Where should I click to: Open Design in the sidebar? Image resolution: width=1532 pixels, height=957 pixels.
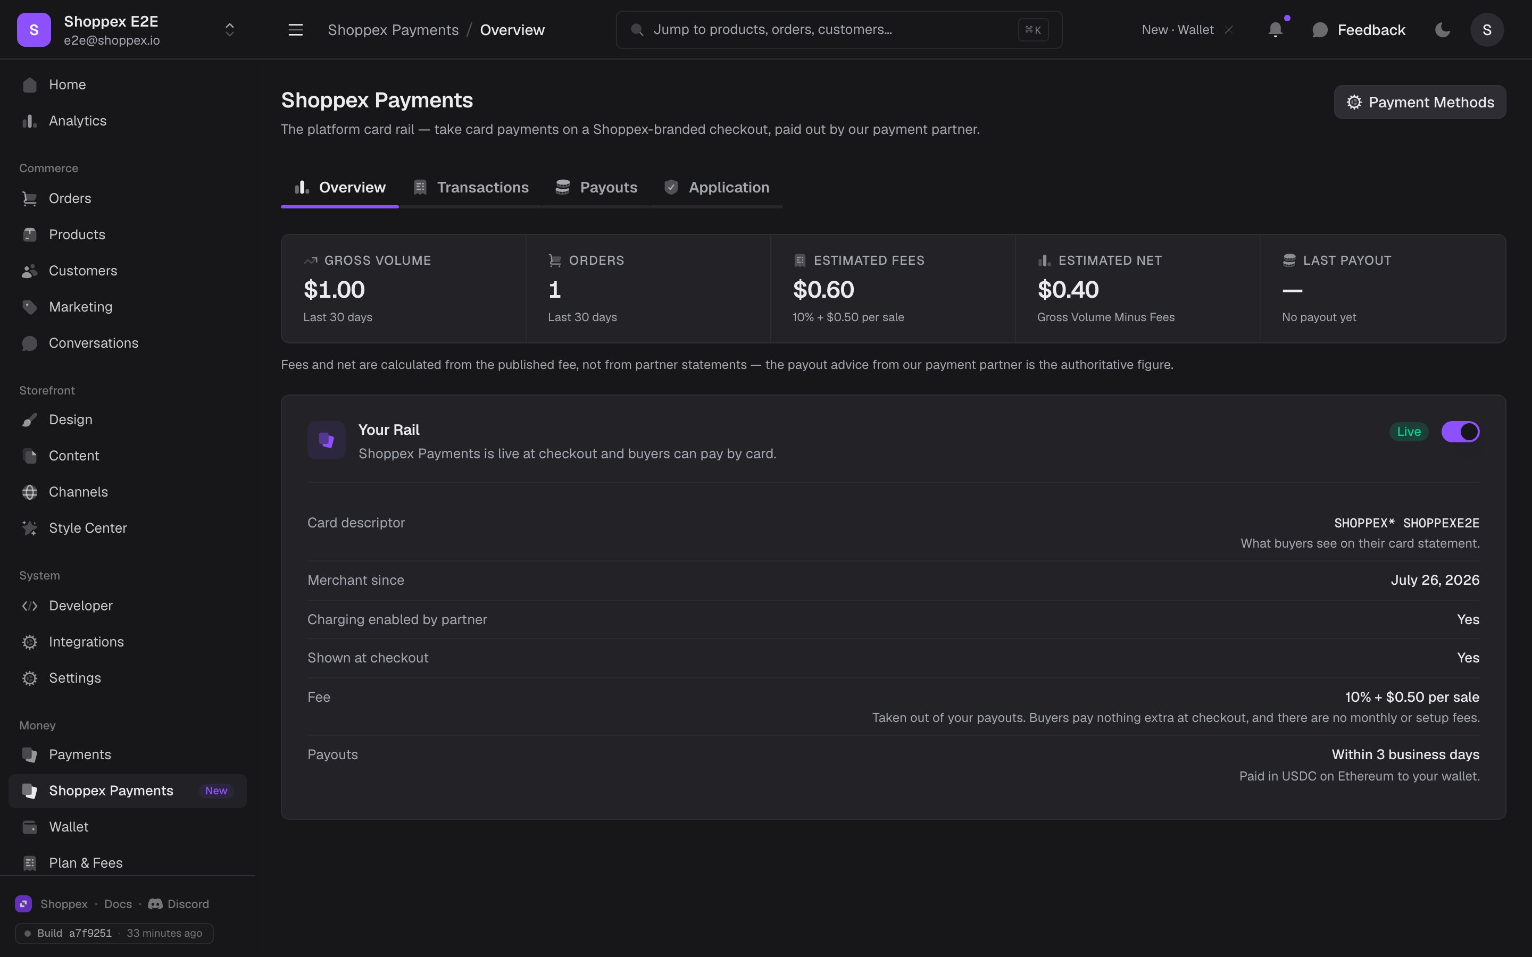[x=127, y=419]
